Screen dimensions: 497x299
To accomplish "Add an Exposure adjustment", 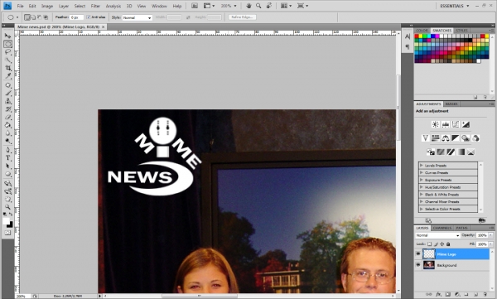I will (x=466, y=124).
